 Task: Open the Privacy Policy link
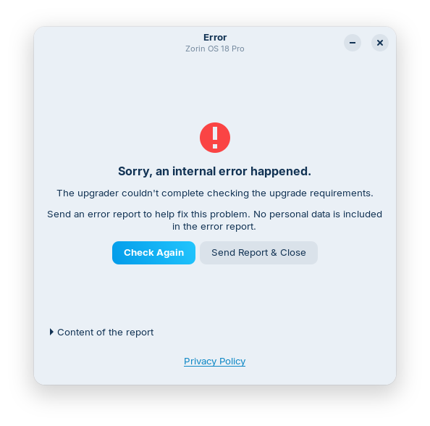tap(215, 362)
